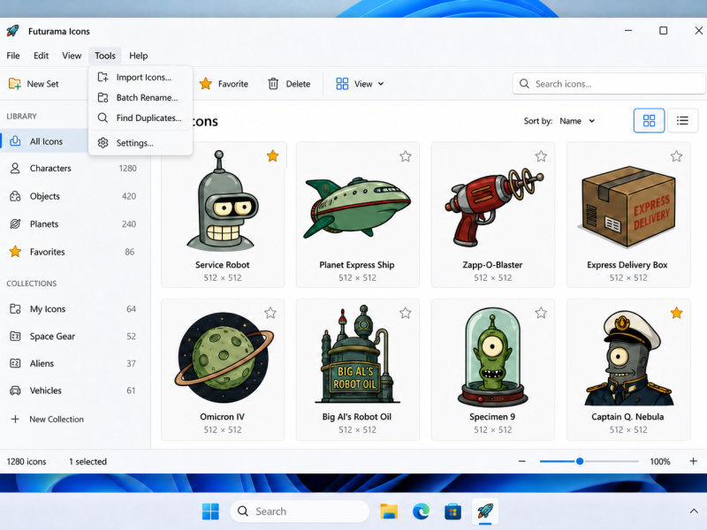The height and width of the screenshot is (530, 707).
Task: Click the Search icons input field
Action: 609,84
